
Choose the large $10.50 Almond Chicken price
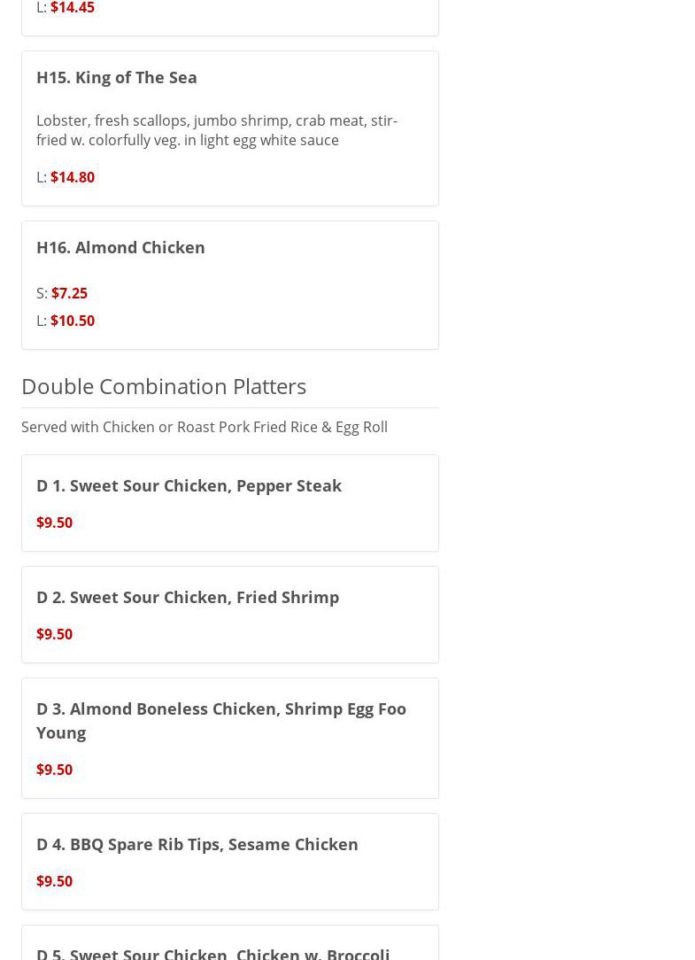pyautogui.click(x=73, y=321)
